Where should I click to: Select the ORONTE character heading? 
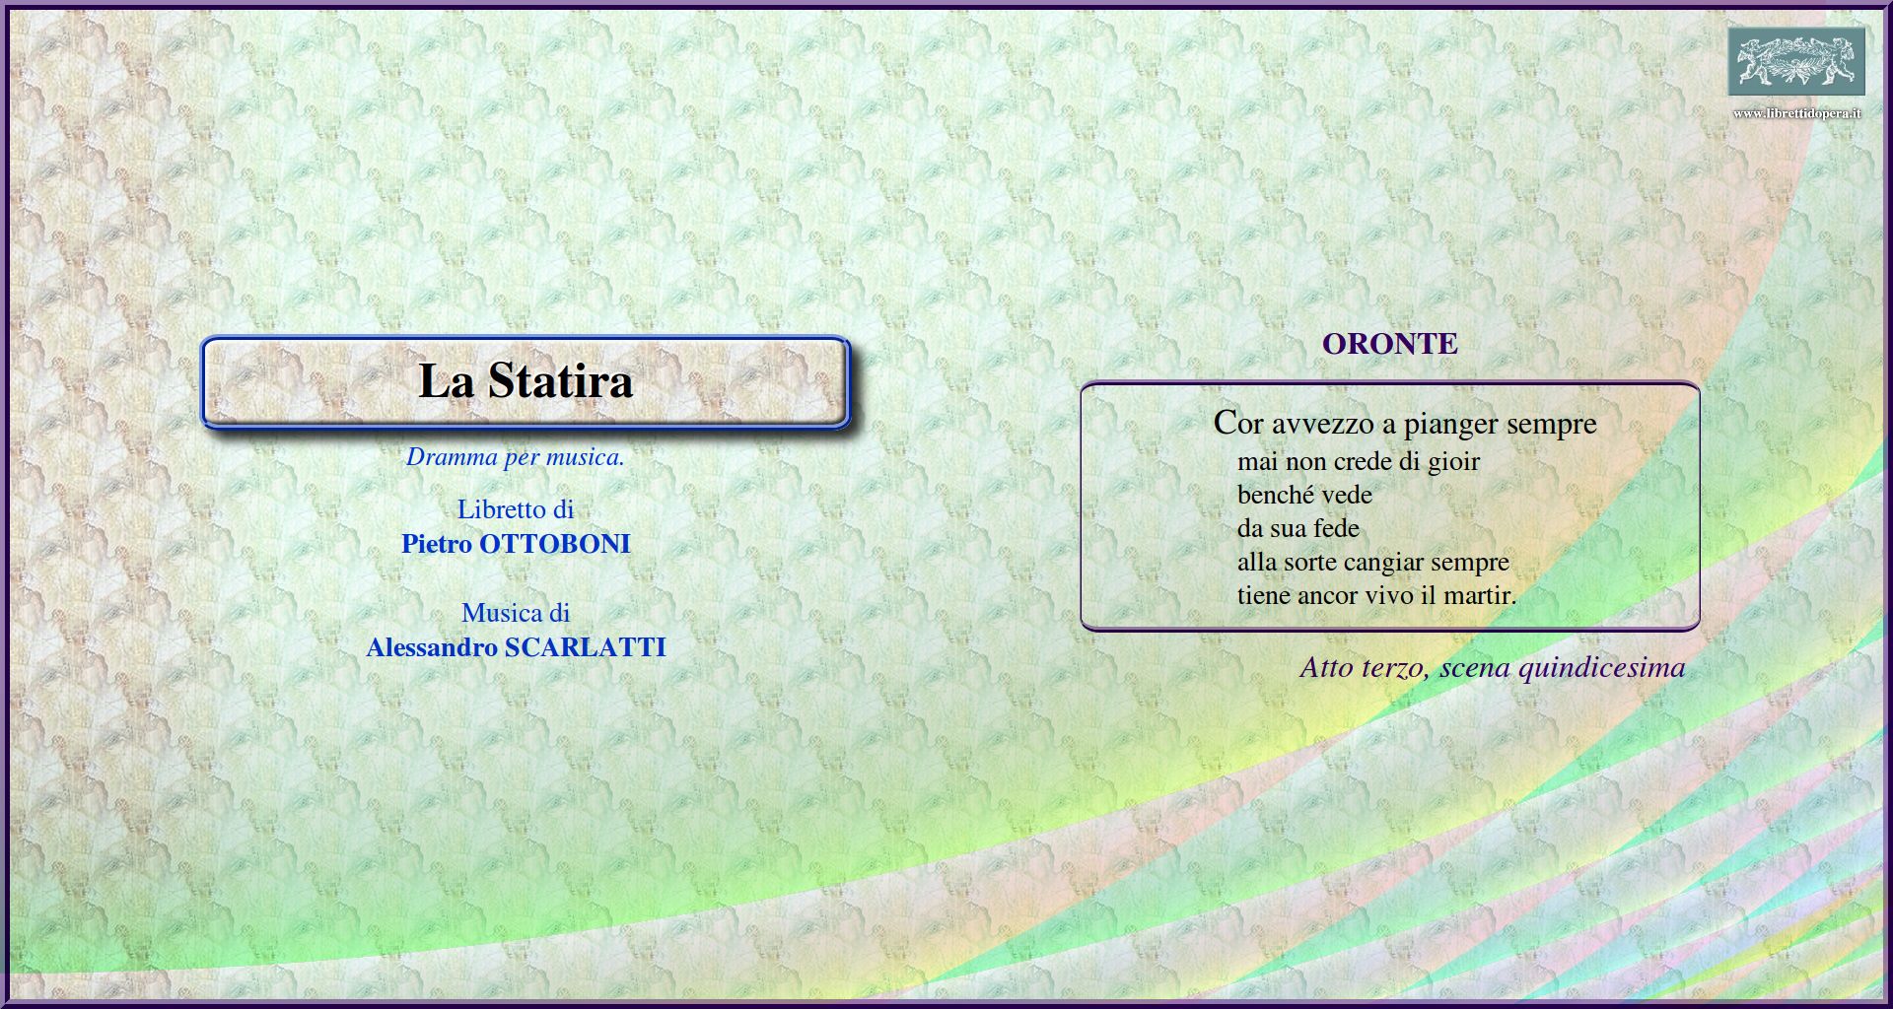pyautogui.click(x=1389, y=344)
